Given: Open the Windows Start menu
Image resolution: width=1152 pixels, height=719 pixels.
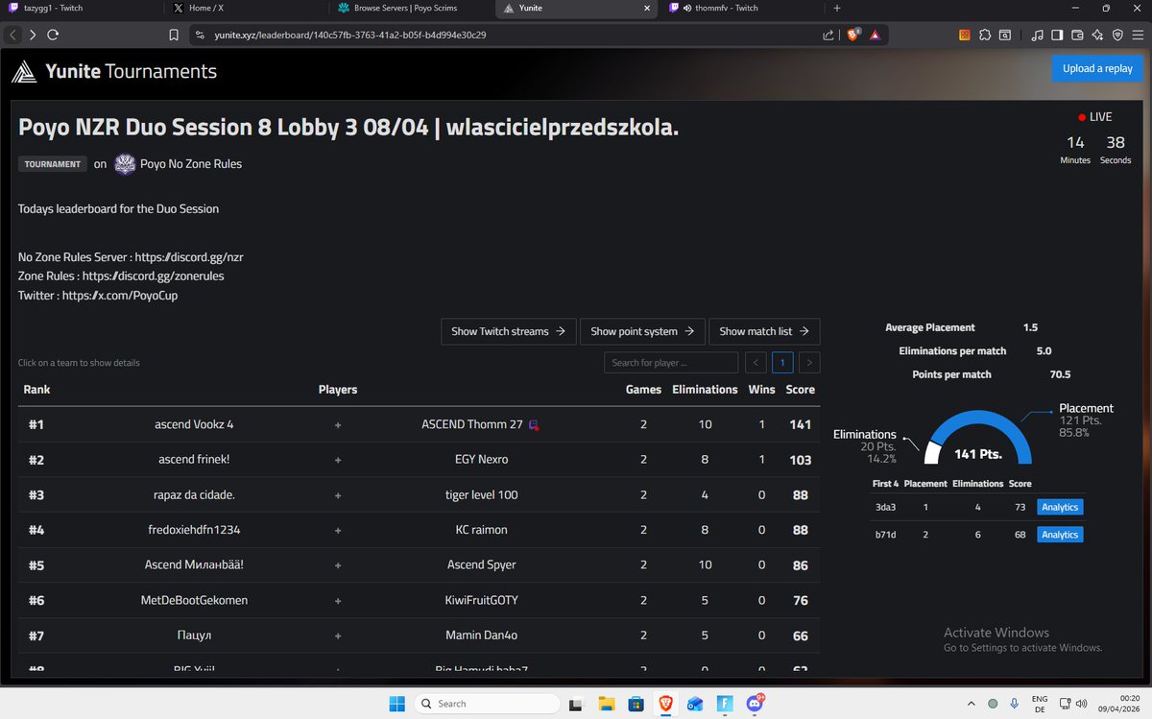Looking at the screenshot, I should tap(397, 704).
